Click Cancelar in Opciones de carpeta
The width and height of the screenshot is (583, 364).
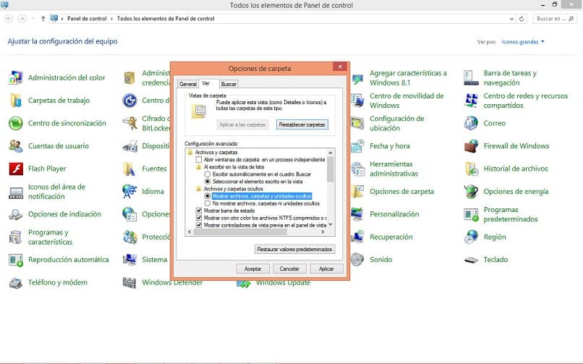click(x=289, y=268)
